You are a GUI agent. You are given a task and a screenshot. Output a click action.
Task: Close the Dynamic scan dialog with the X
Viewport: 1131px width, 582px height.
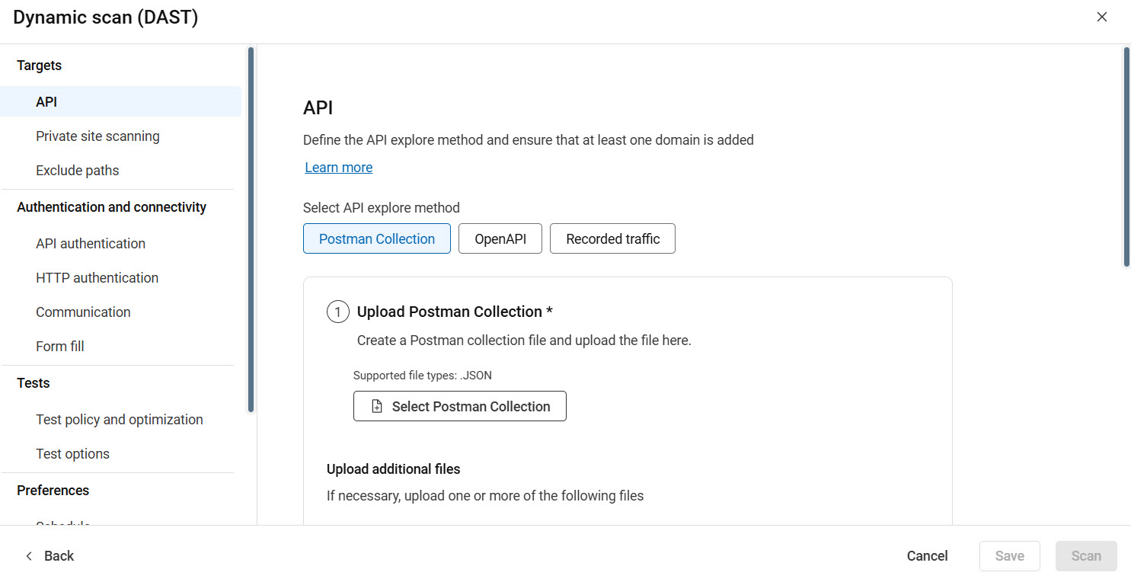(x=1101, y=16)
